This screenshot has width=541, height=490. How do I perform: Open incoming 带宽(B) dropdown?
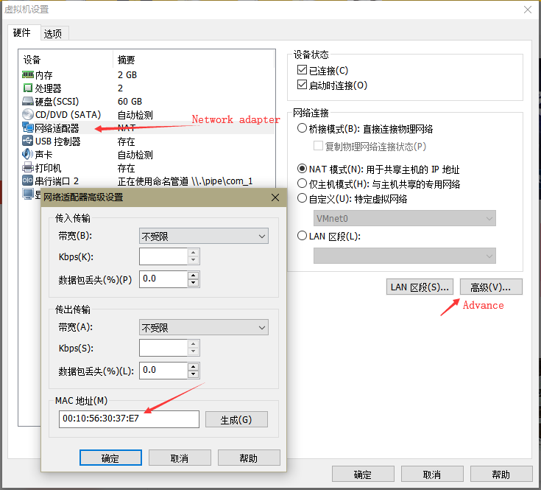click(204, 237)
